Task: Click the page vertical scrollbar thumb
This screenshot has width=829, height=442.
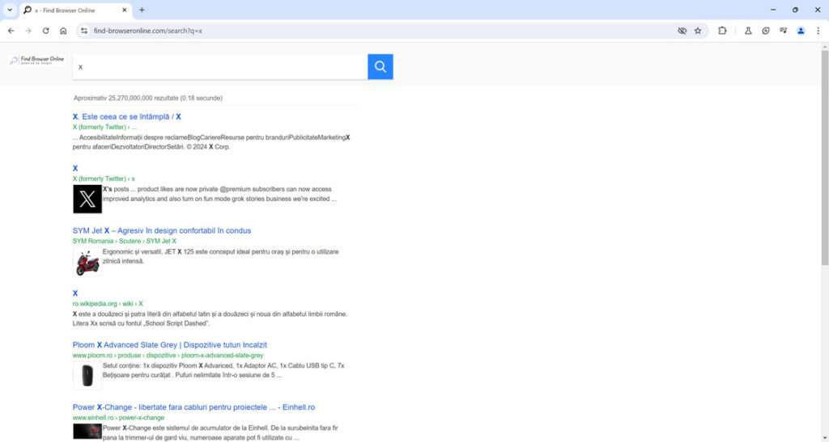Action: click(824, 157)
